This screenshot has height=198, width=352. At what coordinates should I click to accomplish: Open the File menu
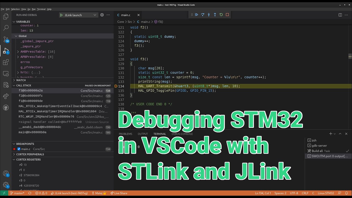coord(2,9)
